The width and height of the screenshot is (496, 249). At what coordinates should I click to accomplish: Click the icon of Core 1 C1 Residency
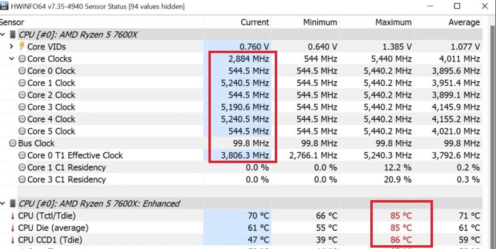point(22,167)
